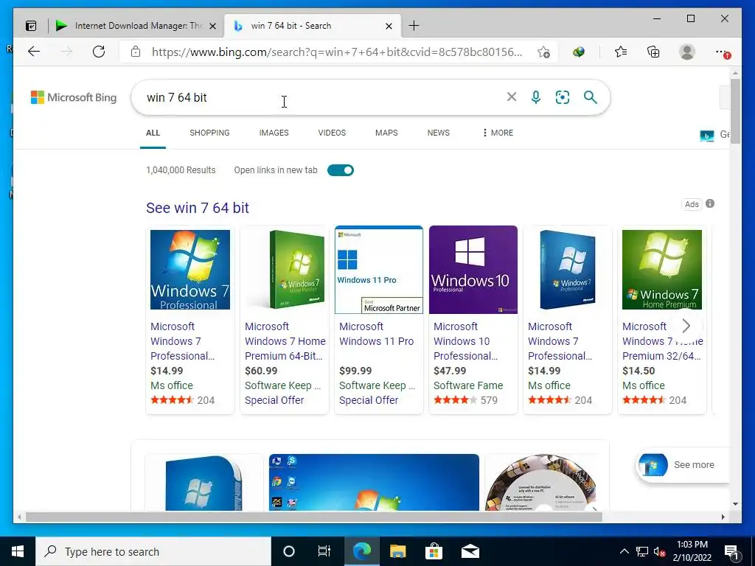Viewport: 755px width, 566px height.
Task: Open Microsoft Store from taskbar
Action: pos(434,551)
